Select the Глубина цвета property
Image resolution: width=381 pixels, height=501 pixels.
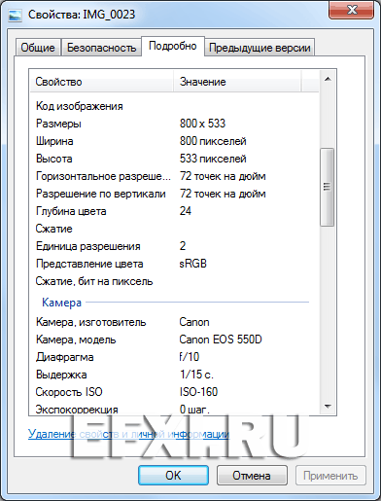[x=174, y=211]
